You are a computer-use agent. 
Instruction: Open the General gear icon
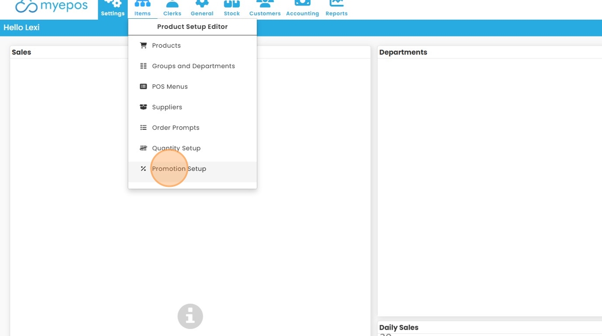202,4
